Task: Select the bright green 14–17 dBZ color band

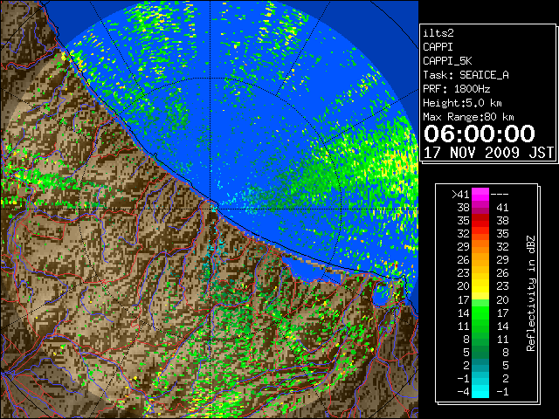Action: (x=480, y=313)
